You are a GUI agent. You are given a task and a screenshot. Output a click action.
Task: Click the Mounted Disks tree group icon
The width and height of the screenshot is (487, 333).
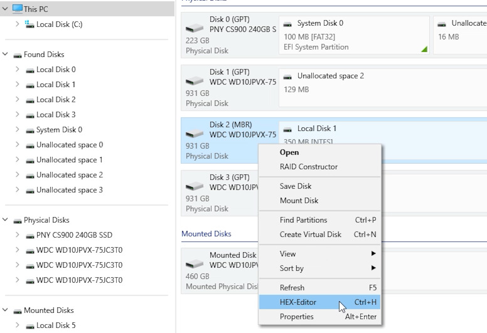point(18,311)
